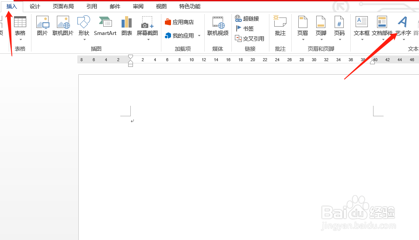Expand the Page Number (页码) dropdown arrow

[x=340, y=40]
